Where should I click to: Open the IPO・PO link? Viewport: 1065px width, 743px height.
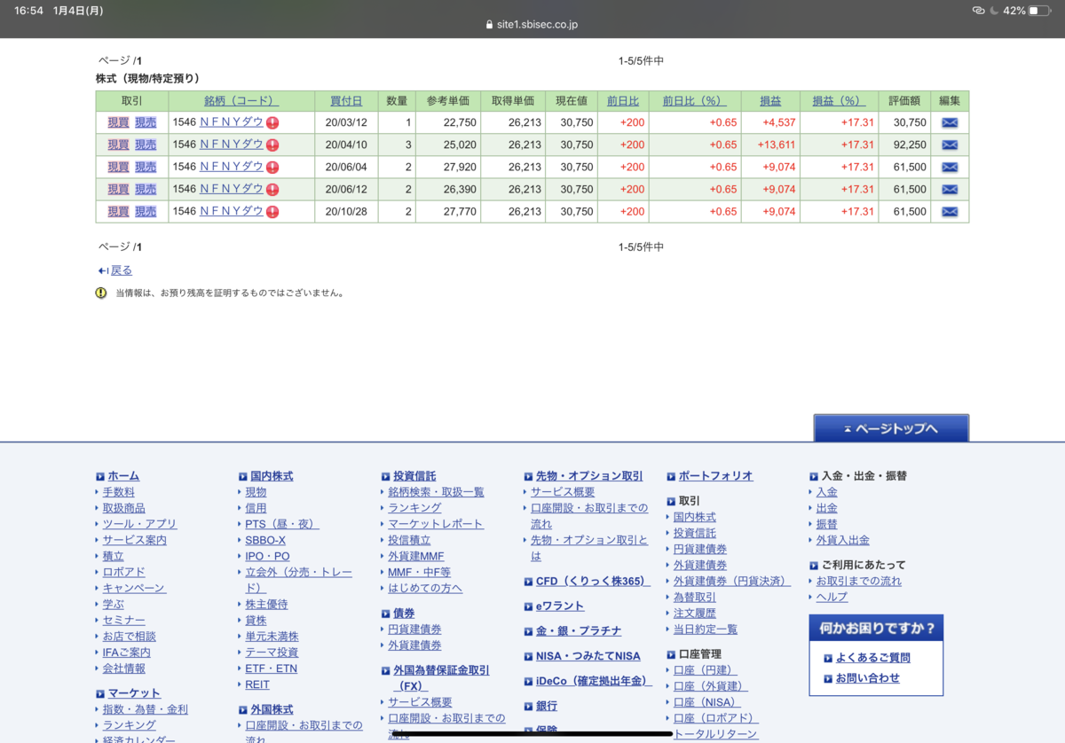(x=268, y=556)
